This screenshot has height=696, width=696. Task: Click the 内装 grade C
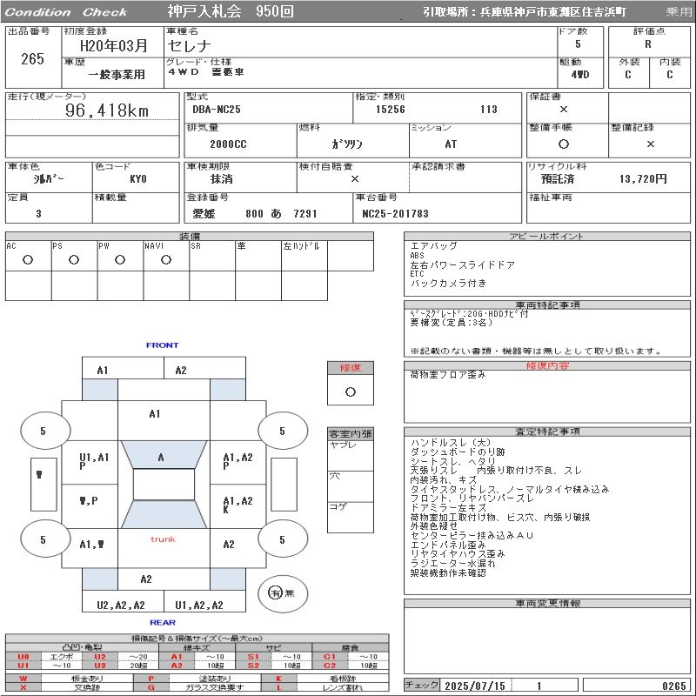pyautogui.click(x=669, y=75)
